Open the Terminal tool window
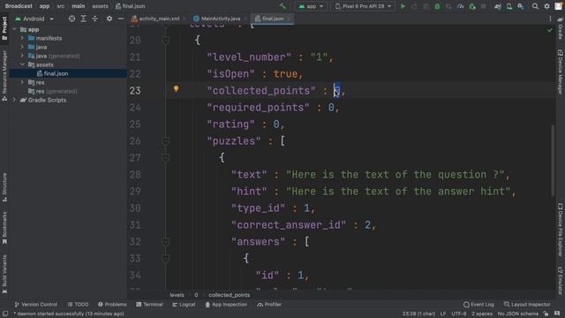The height and width of the screenshot is (318, 565). point(149,305)
